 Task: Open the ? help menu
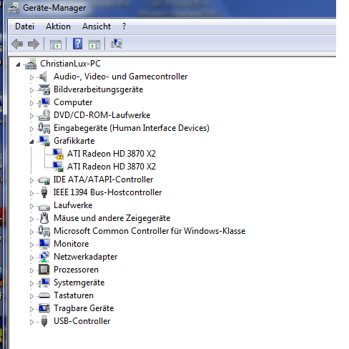point(124,26)
